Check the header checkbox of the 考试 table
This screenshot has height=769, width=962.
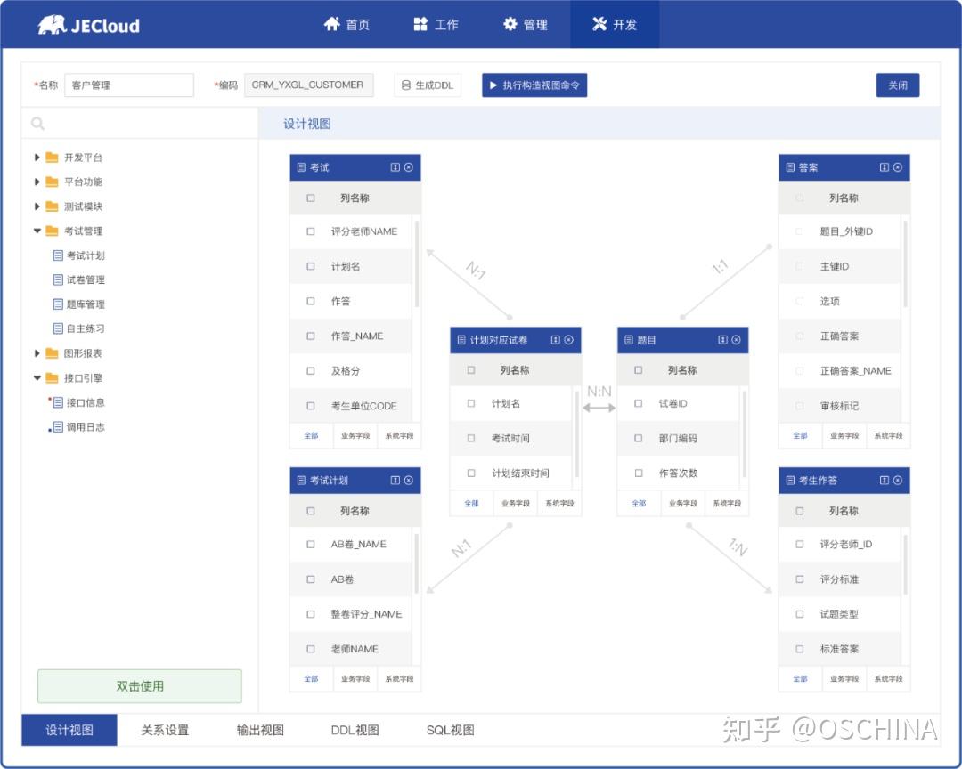pyautogui.click(x=310, y=198)
